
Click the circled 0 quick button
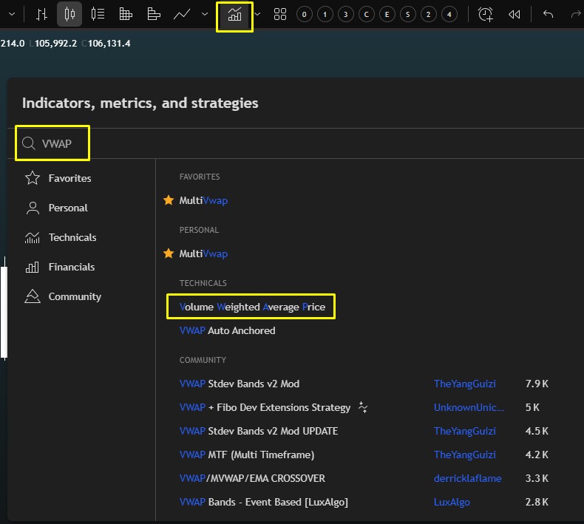point(305,15)
